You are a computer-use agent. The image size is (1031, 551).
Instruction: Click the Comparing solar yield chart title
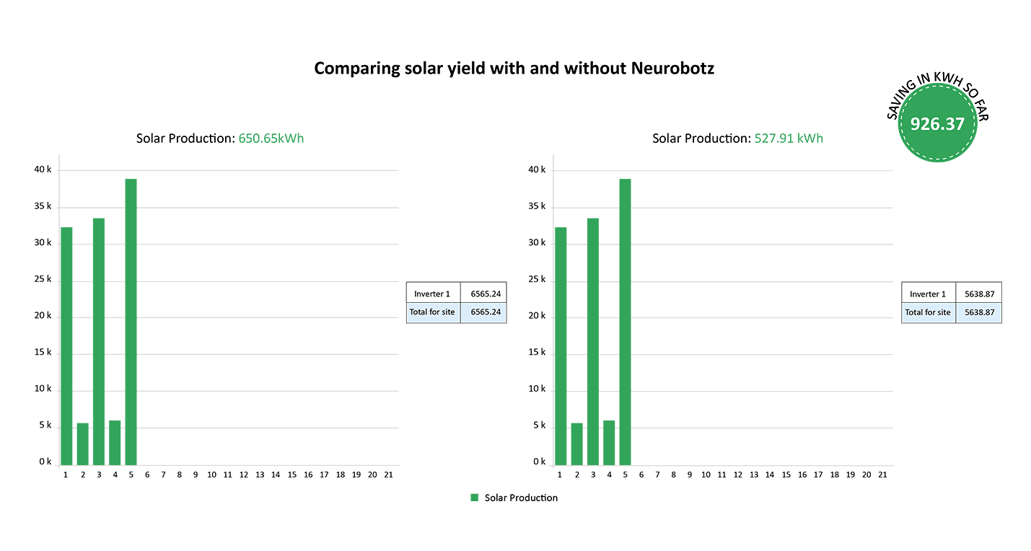tap(514, 69)
